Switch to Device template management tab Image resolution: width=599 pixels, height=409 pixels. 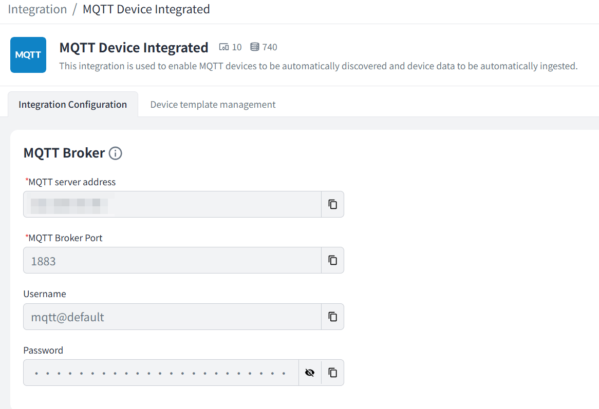pyautogui.click(x=213, y=105)
